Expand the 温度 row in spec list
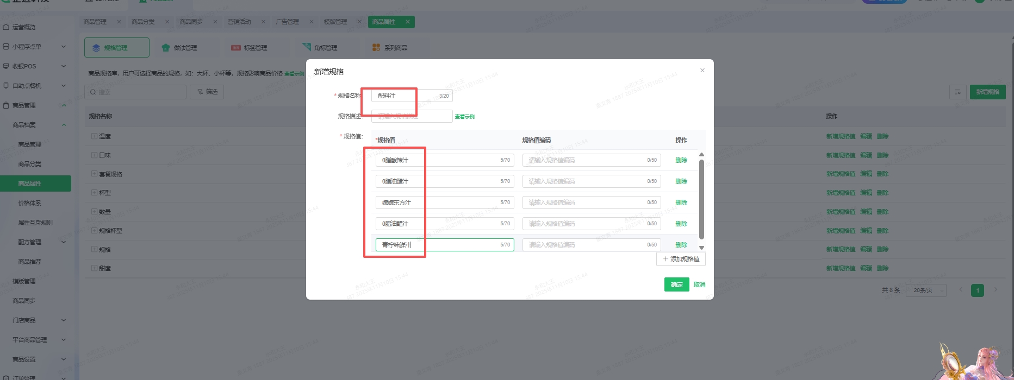Viewport: 1014px width, 380px height. coord(94,136)
